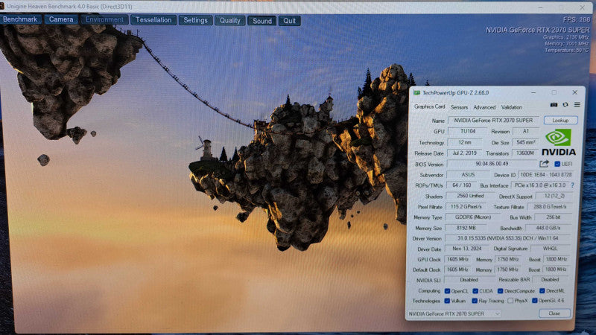Open the Tessellation menu in Heaven
The width and height of the screenshot is (596, 335).
point(153,20)
